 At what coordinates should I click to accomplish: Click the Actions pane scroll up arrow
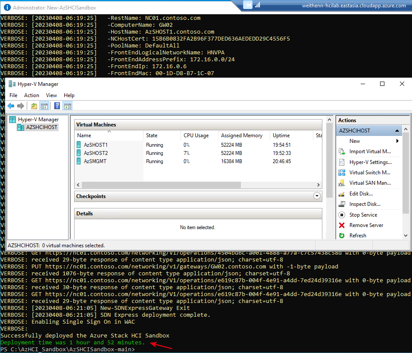406,129
